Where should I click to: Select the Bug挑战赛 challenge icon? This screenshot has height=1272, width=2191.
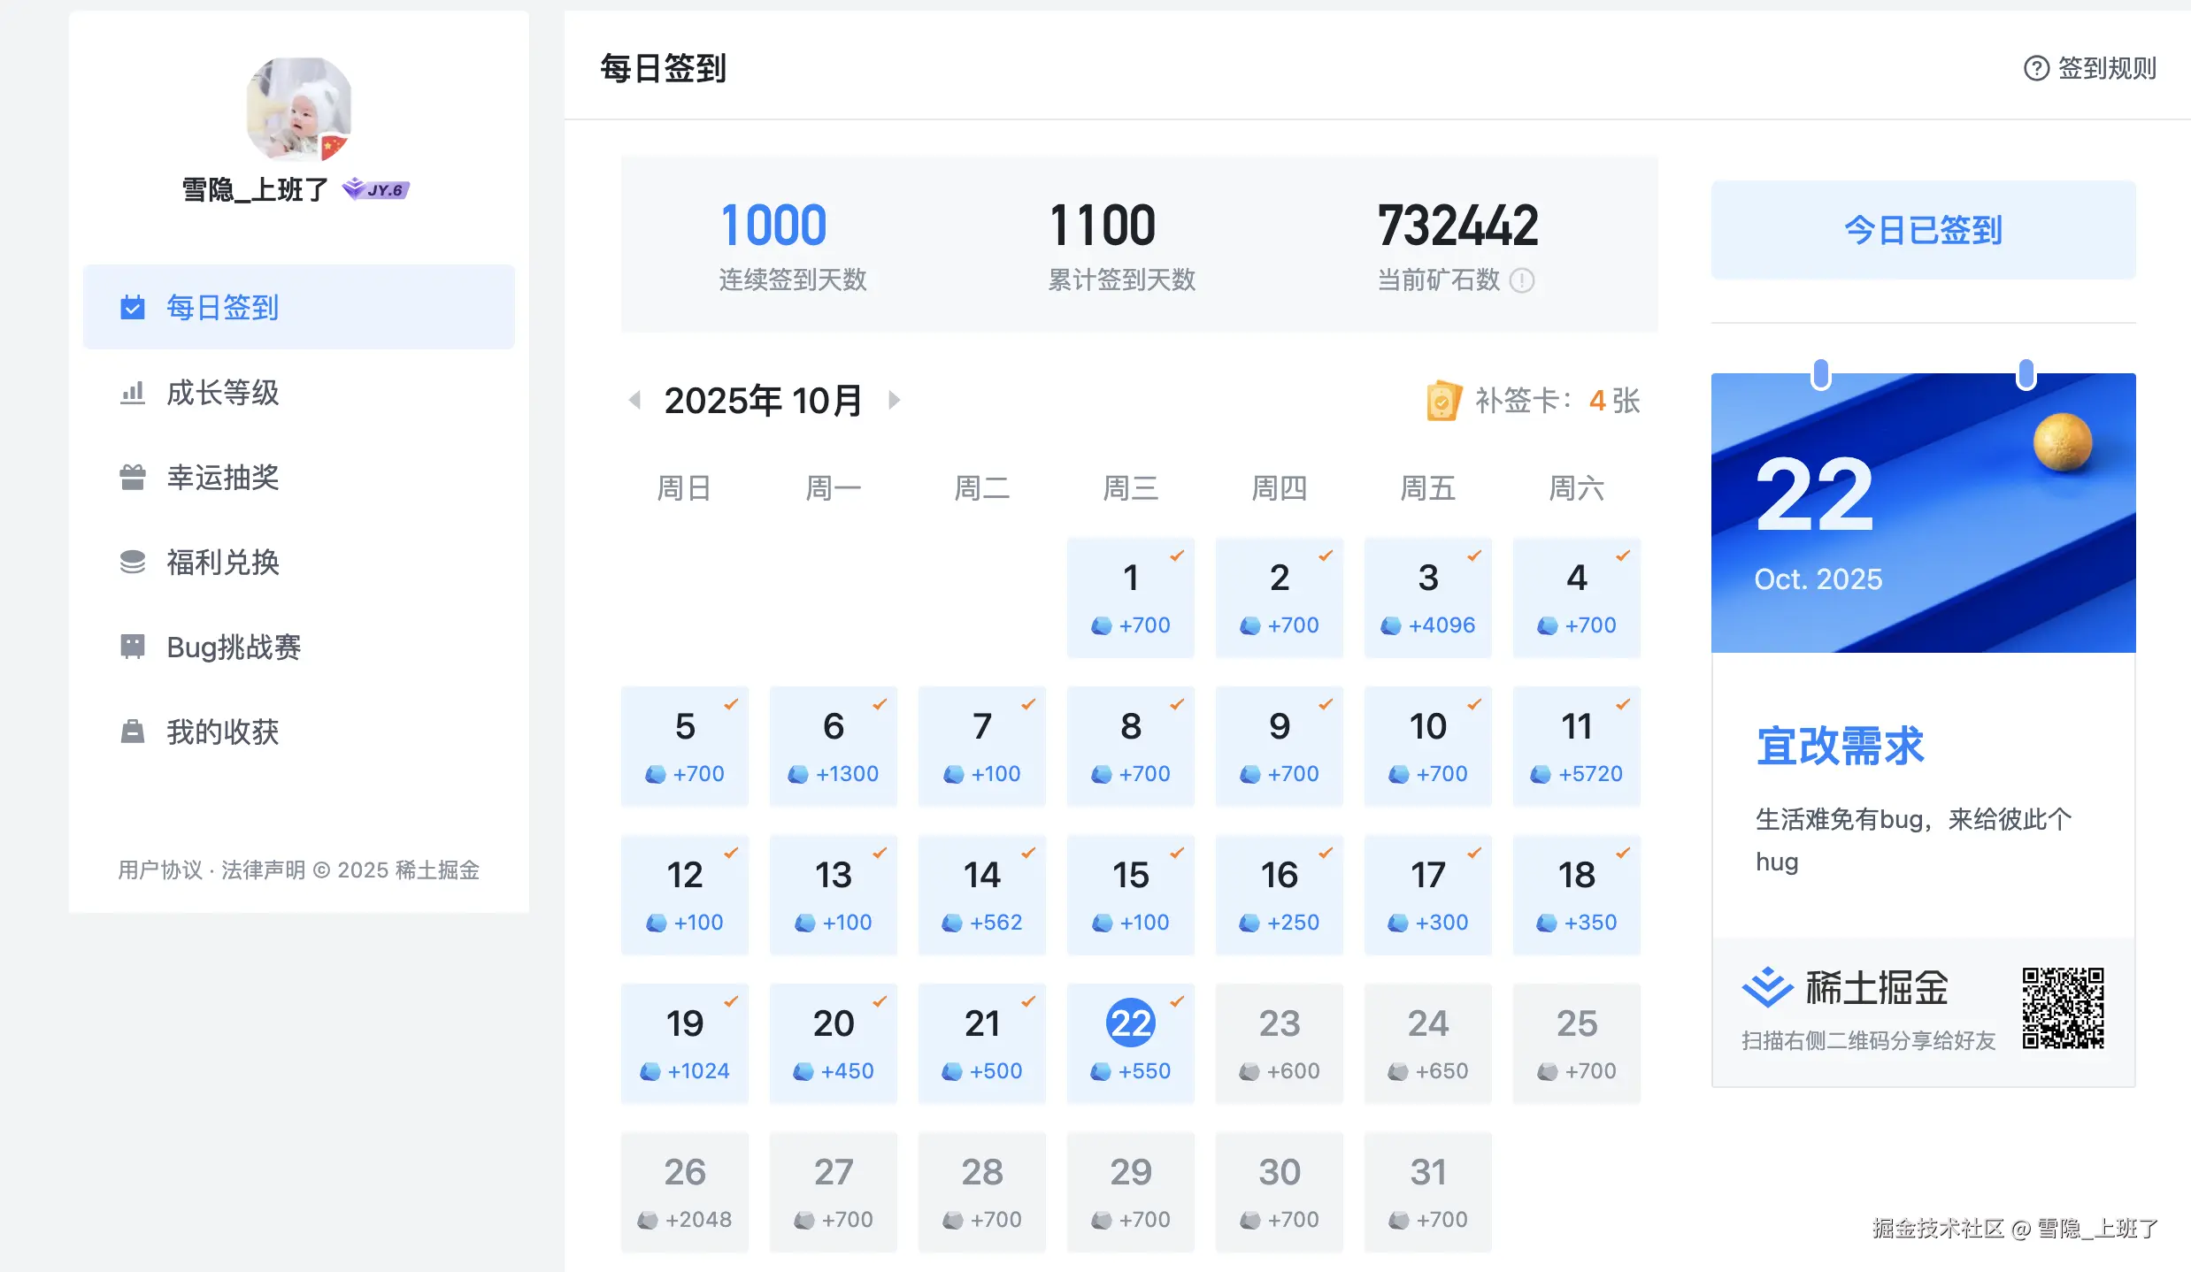[131, 647]
